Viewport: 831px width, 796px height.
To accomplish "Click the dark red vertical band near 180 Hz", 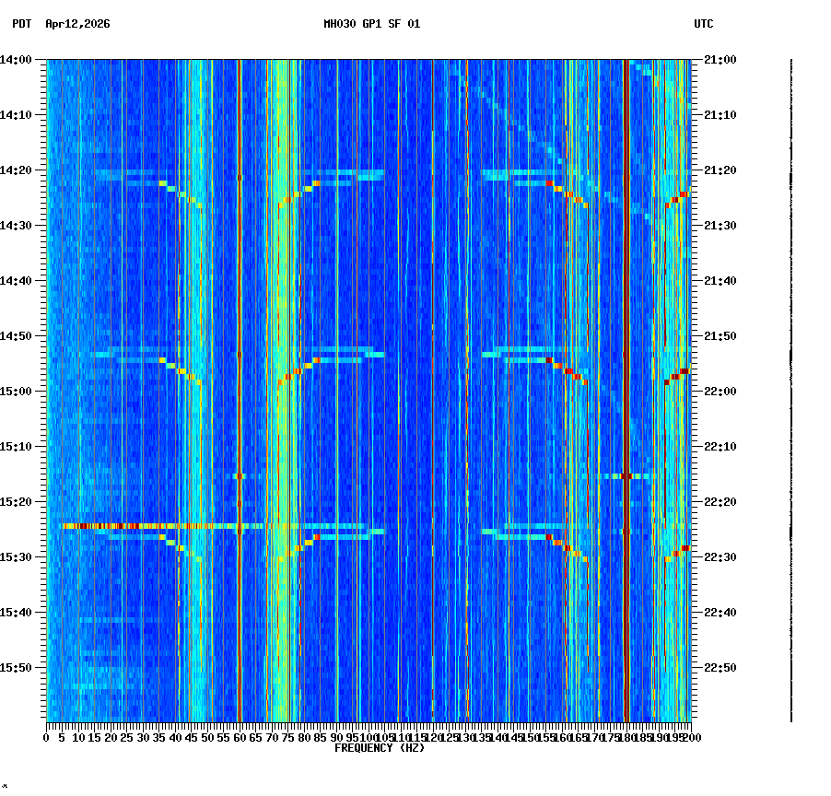I will point(626,369).
